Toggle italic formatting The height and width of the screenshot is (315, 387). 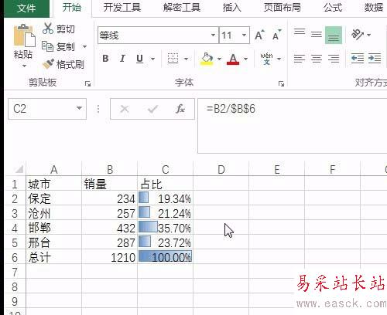click(122, 59)
